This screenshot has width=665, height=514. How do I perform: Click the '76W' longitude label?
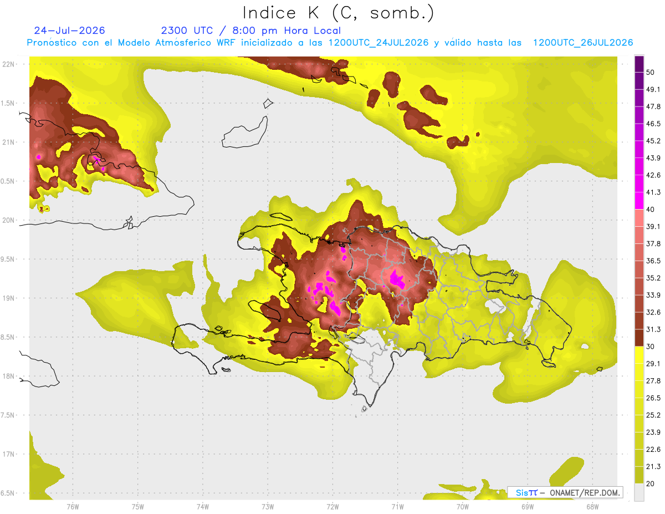pos(73,506)
